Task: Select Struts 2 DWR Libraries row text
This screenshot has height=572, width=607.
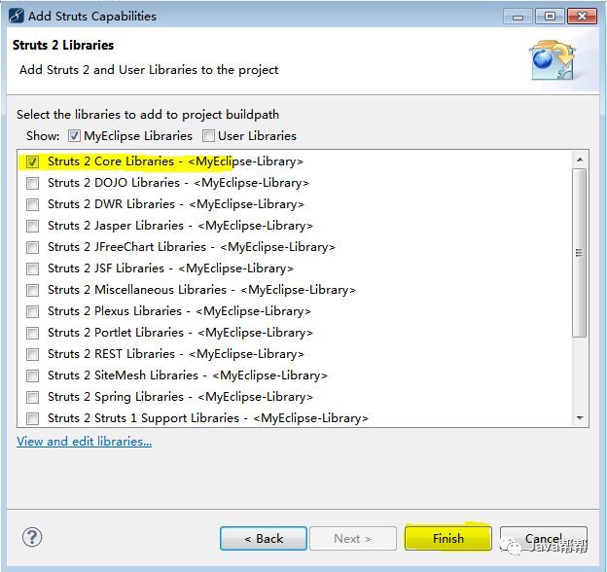Action: point(176,204)
